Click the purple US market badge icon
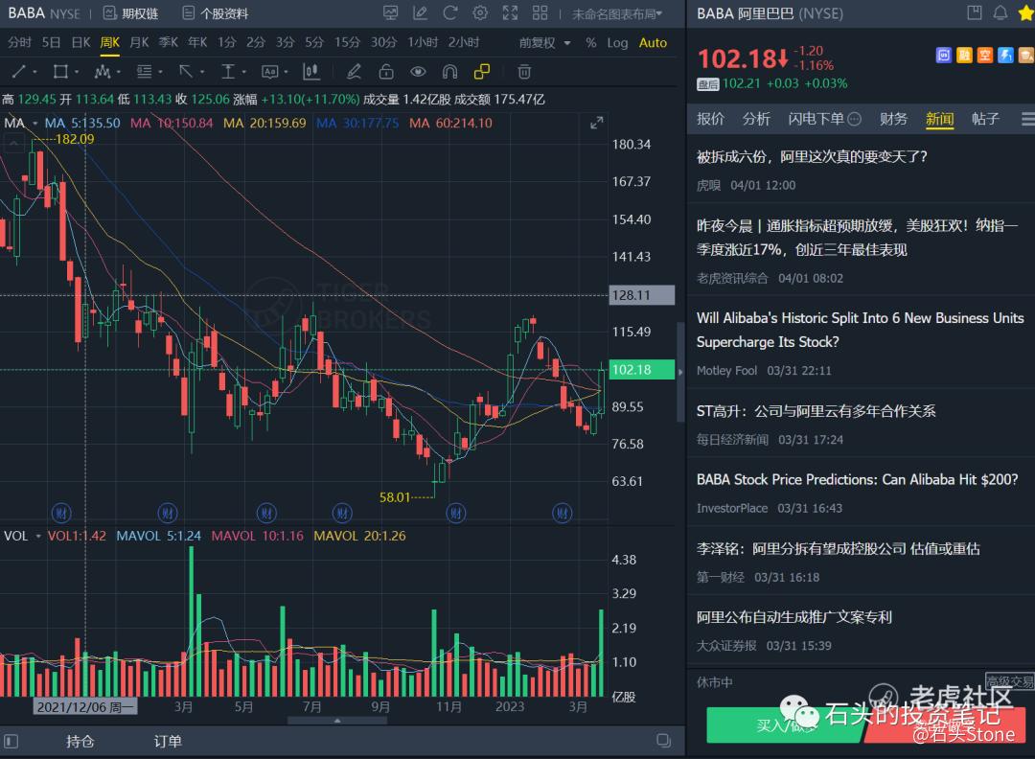This screenshot has height=759, width=1035. coord(944,56)
